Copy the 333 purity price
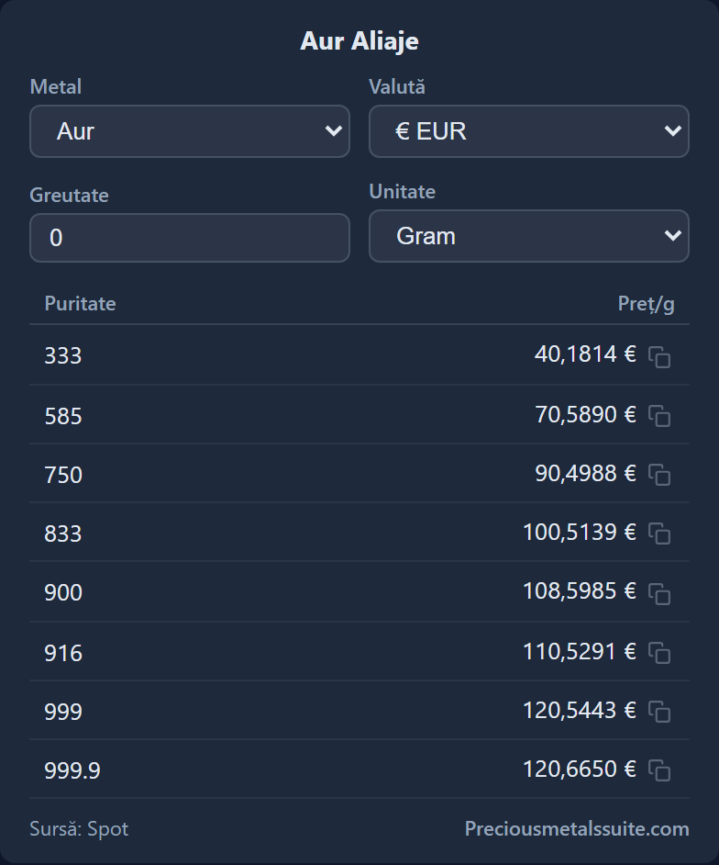 pos(659,357)
